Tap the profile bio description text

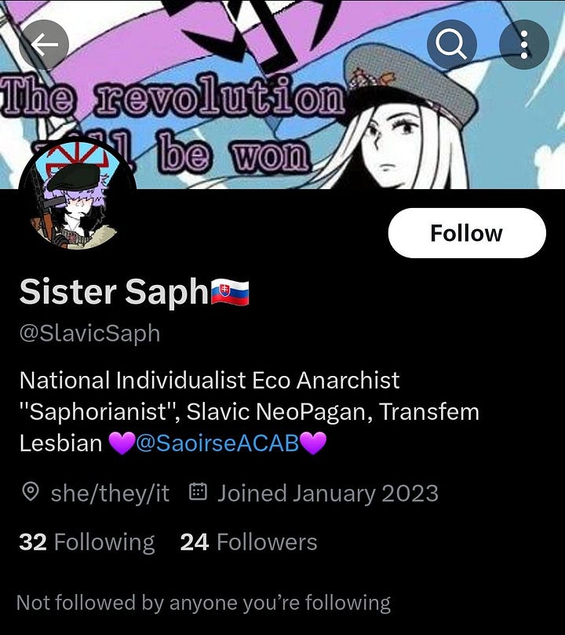click(250, 411)
